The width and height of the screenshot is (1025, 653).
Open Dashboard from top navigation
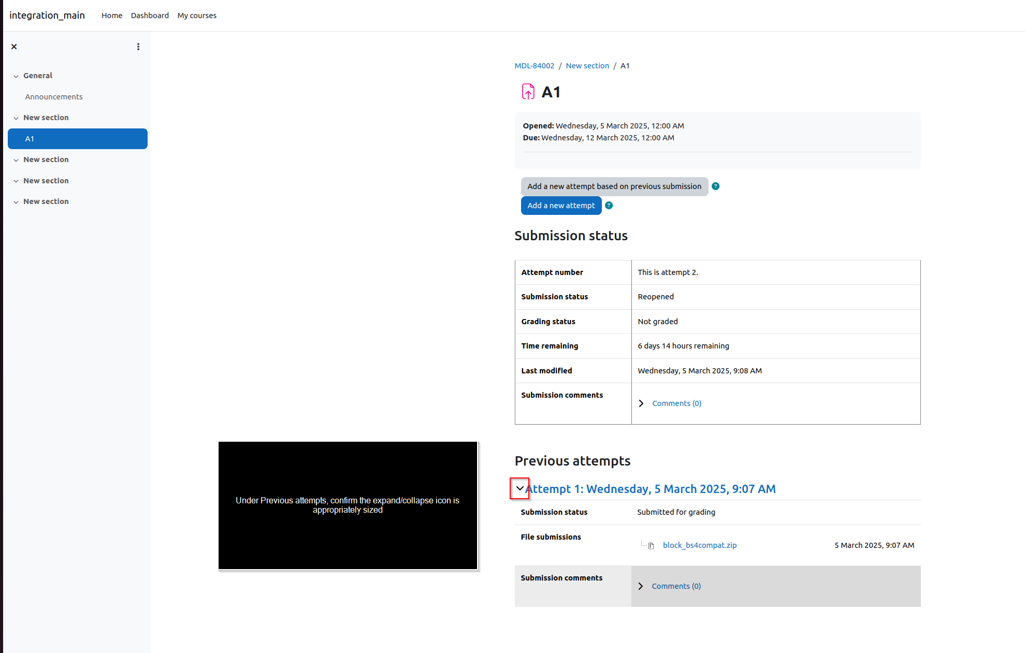click(x=150, y=16)
